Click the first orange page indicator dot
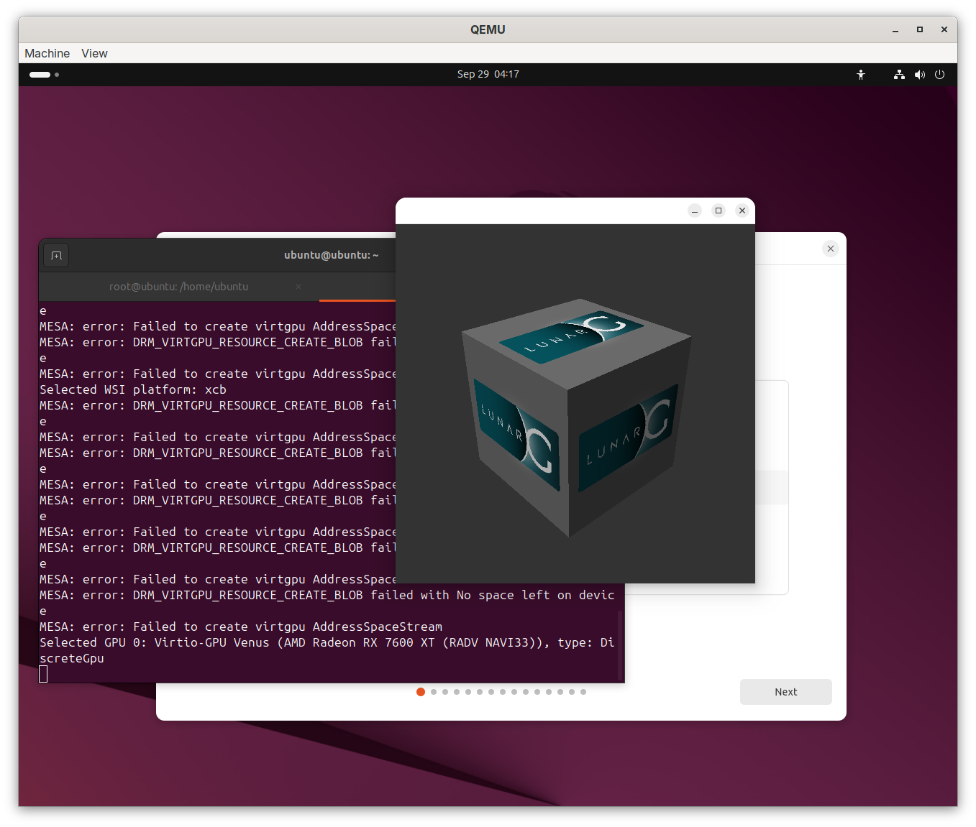 coord(421,692)
